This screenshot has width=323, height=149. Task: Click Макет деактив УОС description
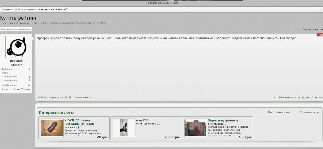point(148,124)
